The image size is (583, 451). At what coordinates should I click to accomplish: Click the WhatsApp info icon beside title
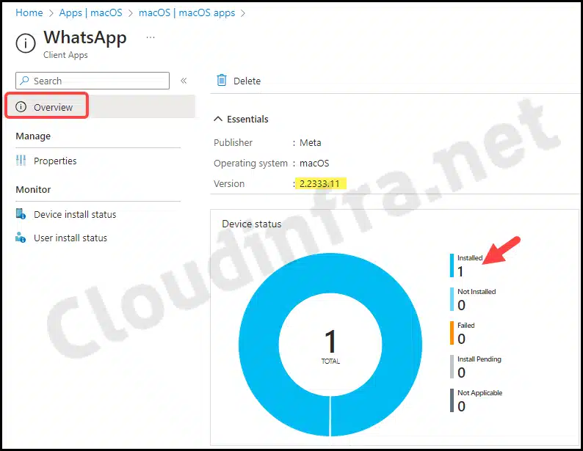coord(26,43)
